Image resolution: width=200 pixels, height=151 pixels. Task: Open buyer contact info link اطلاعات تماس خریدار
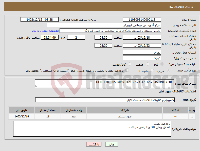tap(45, 31)
